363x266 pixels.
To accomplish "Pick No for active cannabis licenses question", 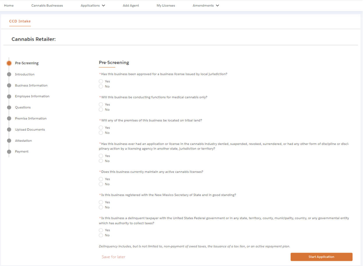I will [x=101, y=184].
